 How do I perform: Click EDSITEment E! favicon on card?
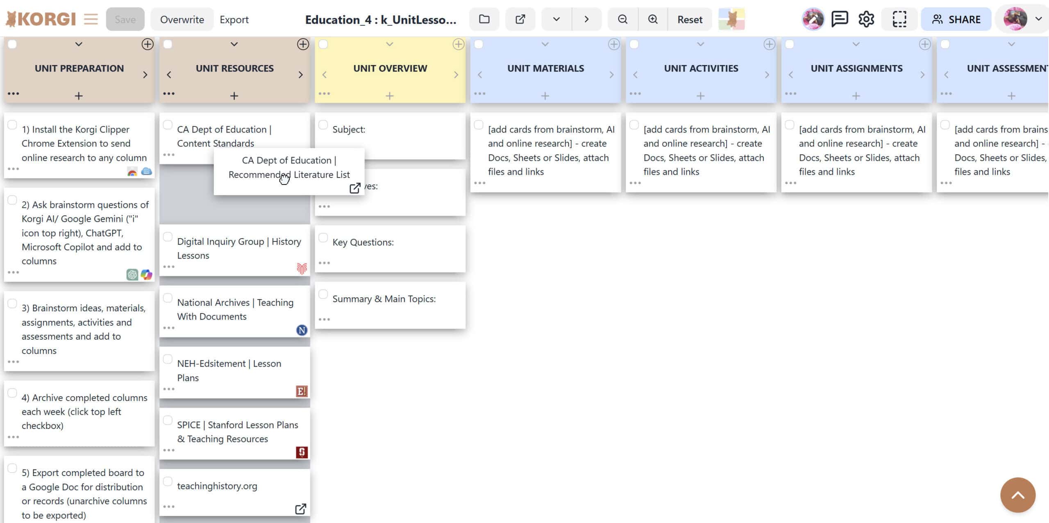[x=302, y=391]
